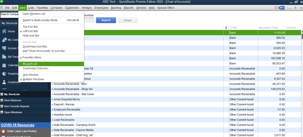The width and height of the screenshot is (303, 137).
Task: Click the QuickBooks logo icon in title bar
Action: click(x=1, y=1)
